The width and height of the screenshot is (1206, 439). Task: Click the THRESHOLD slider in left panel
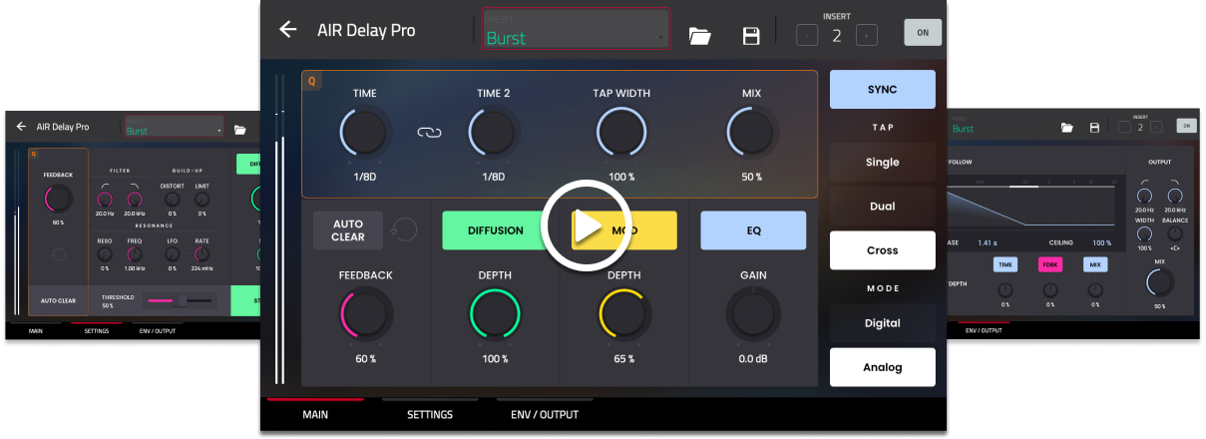pos(181,299)
